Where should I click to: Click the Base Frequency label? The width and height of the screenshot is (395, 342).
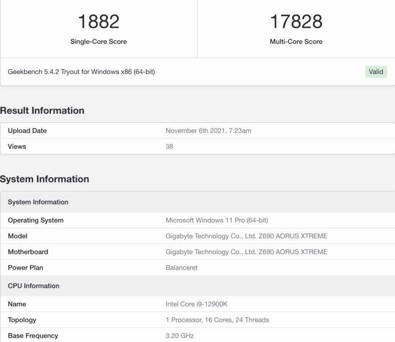pyautogui.click(x=33, y=336)
